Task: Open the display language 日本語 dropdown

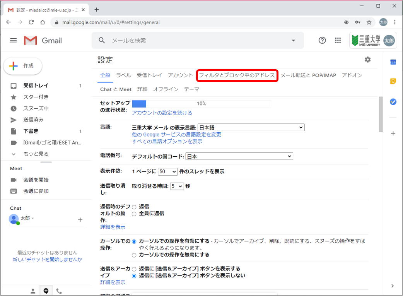Action: [x=251, y=128]
